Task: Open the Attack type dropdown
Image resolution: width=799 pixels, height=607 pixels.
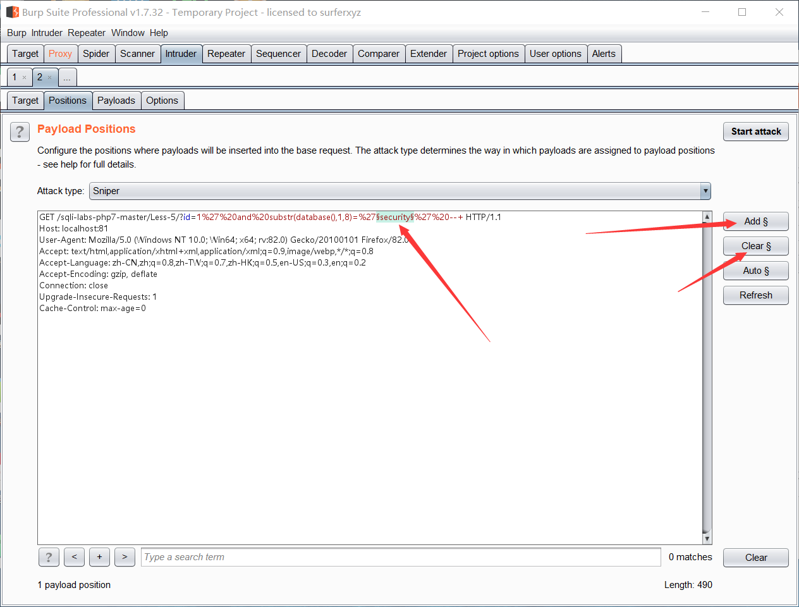Action: coord(400,191)
